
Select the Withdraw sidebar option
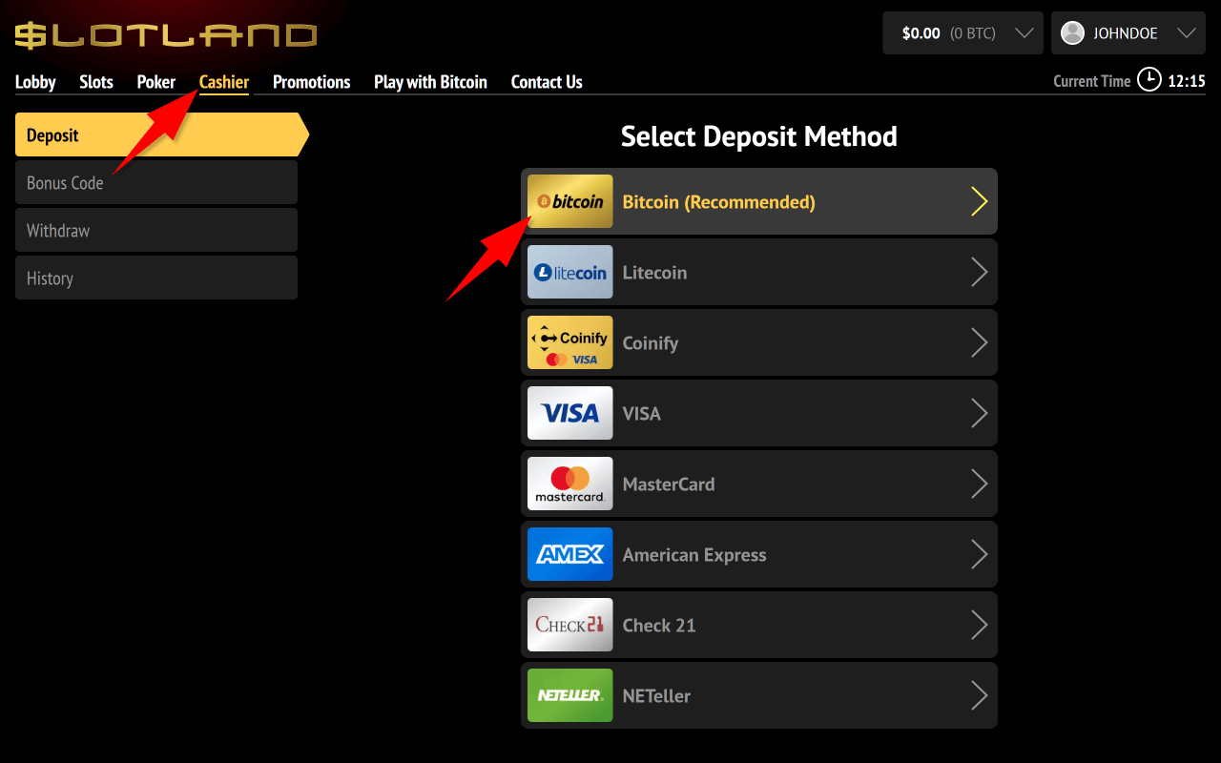point(155,230)
